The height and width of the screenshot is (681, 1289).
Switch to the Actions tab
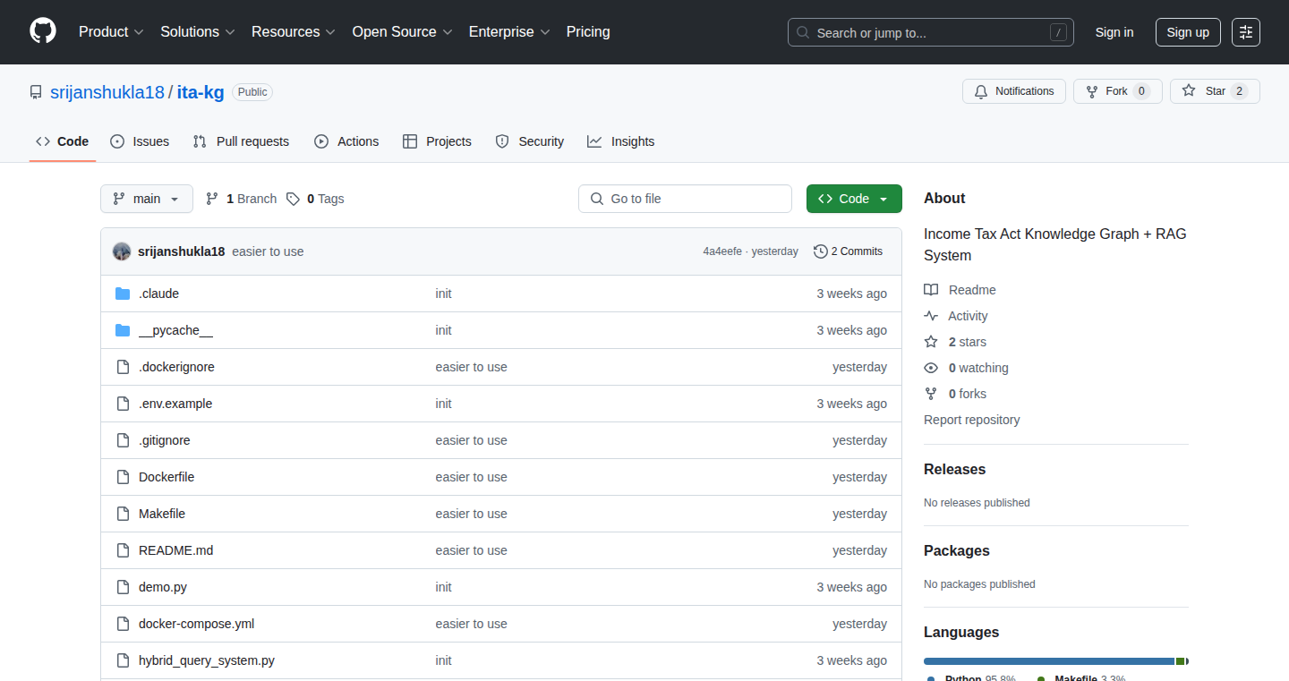346,141
